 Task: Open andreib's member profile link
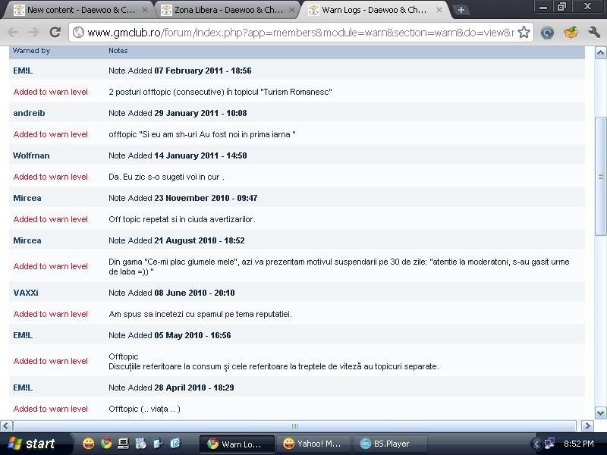(x=29, y=113)
